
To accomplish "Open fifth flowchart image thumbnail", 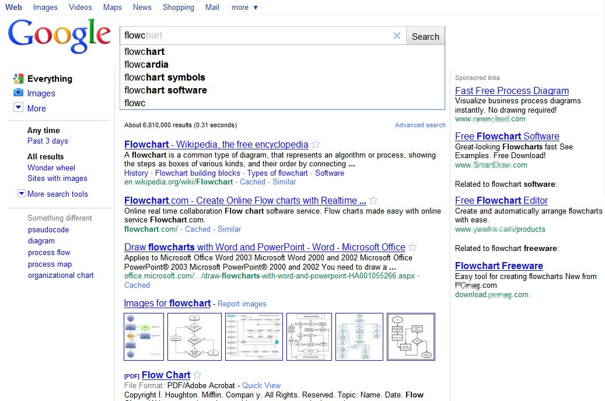I will coord(359,337).
